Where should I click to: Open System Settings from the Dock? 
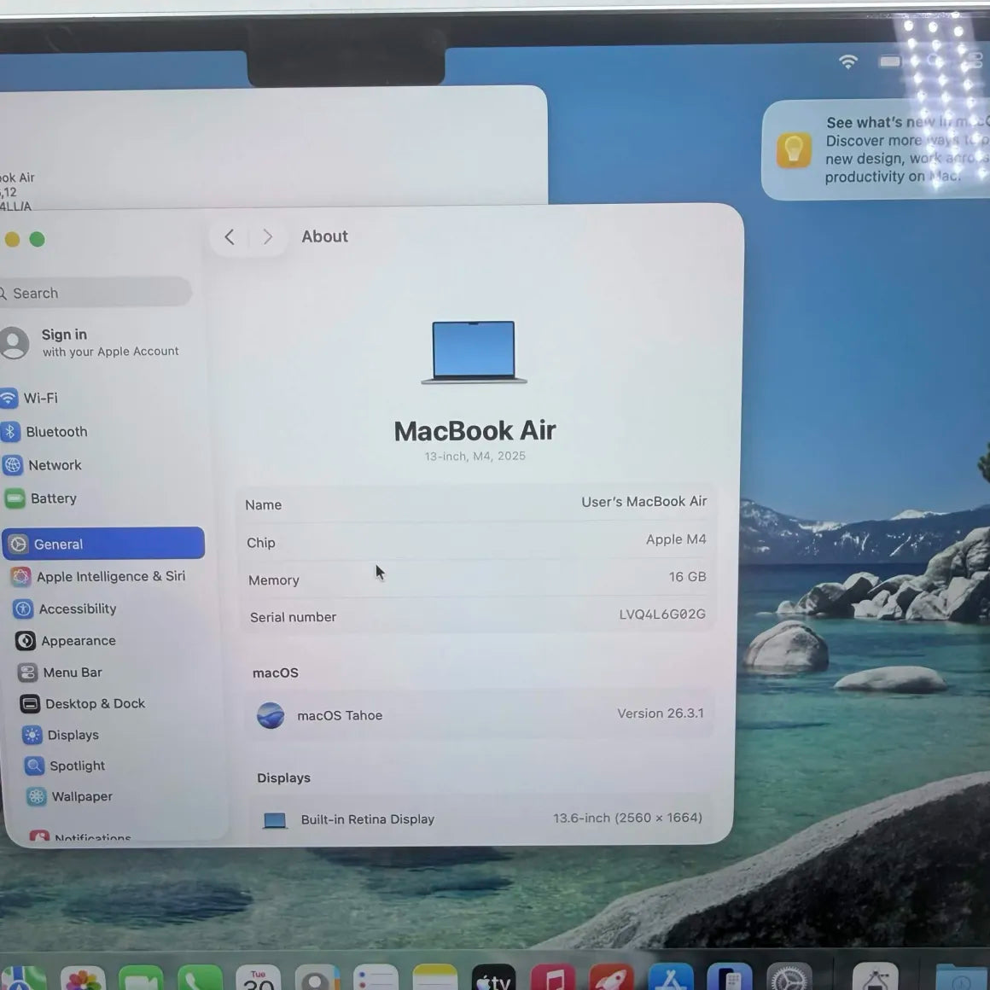[x=789, y=977]
